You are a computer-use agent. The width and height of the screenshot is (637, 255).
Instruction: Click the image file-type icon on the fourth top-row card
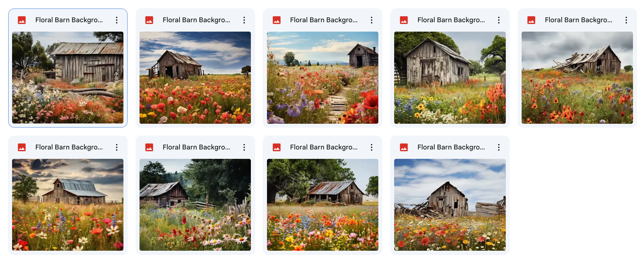tap(404, 20)
